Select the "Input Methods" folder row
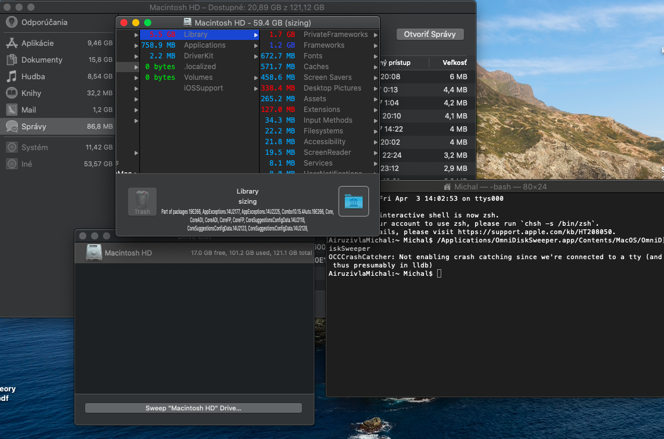The image size is (664, 439). pos(319,120)
